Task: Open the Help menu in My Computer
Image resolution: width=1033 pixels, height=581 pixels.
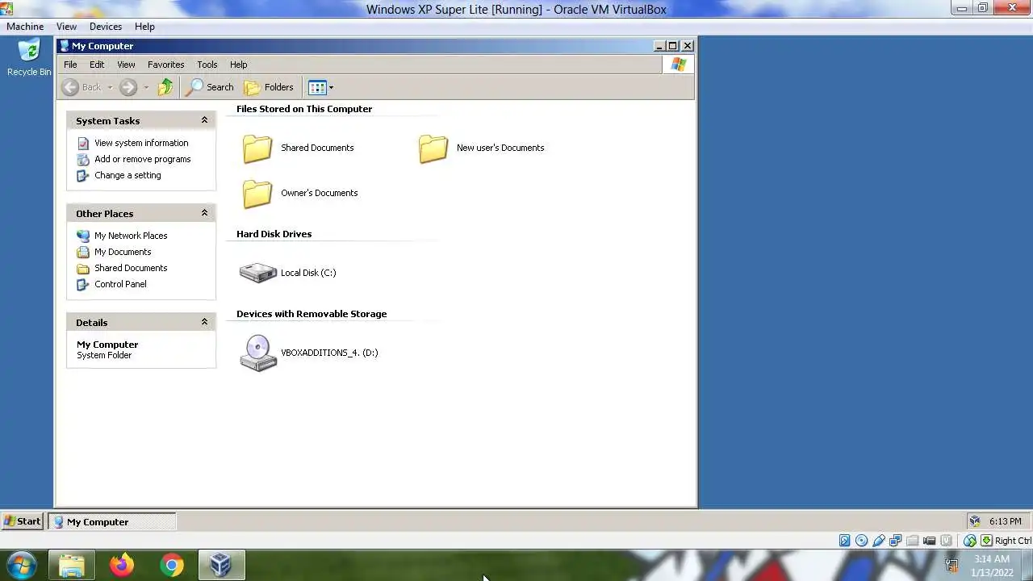Action: [238, 65]
